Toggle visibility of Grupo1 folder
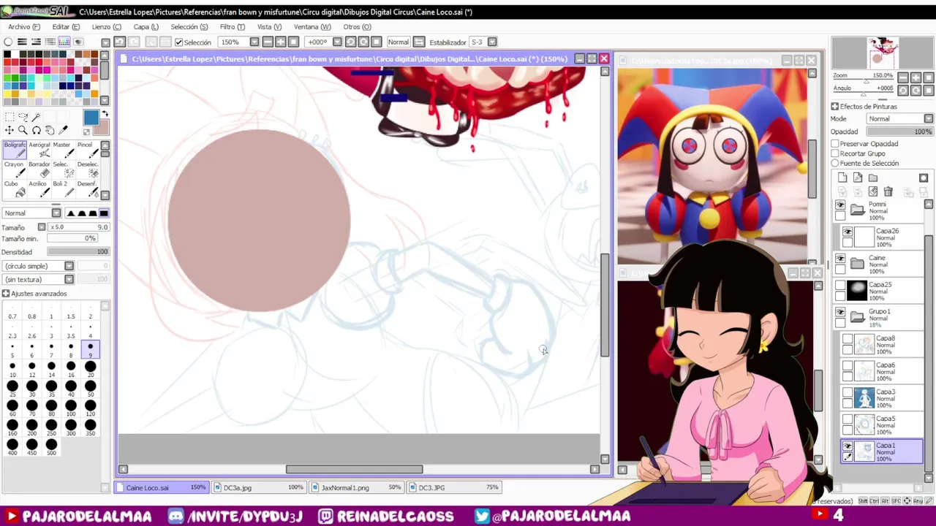 pyautogui.click(x=840, y=313)
